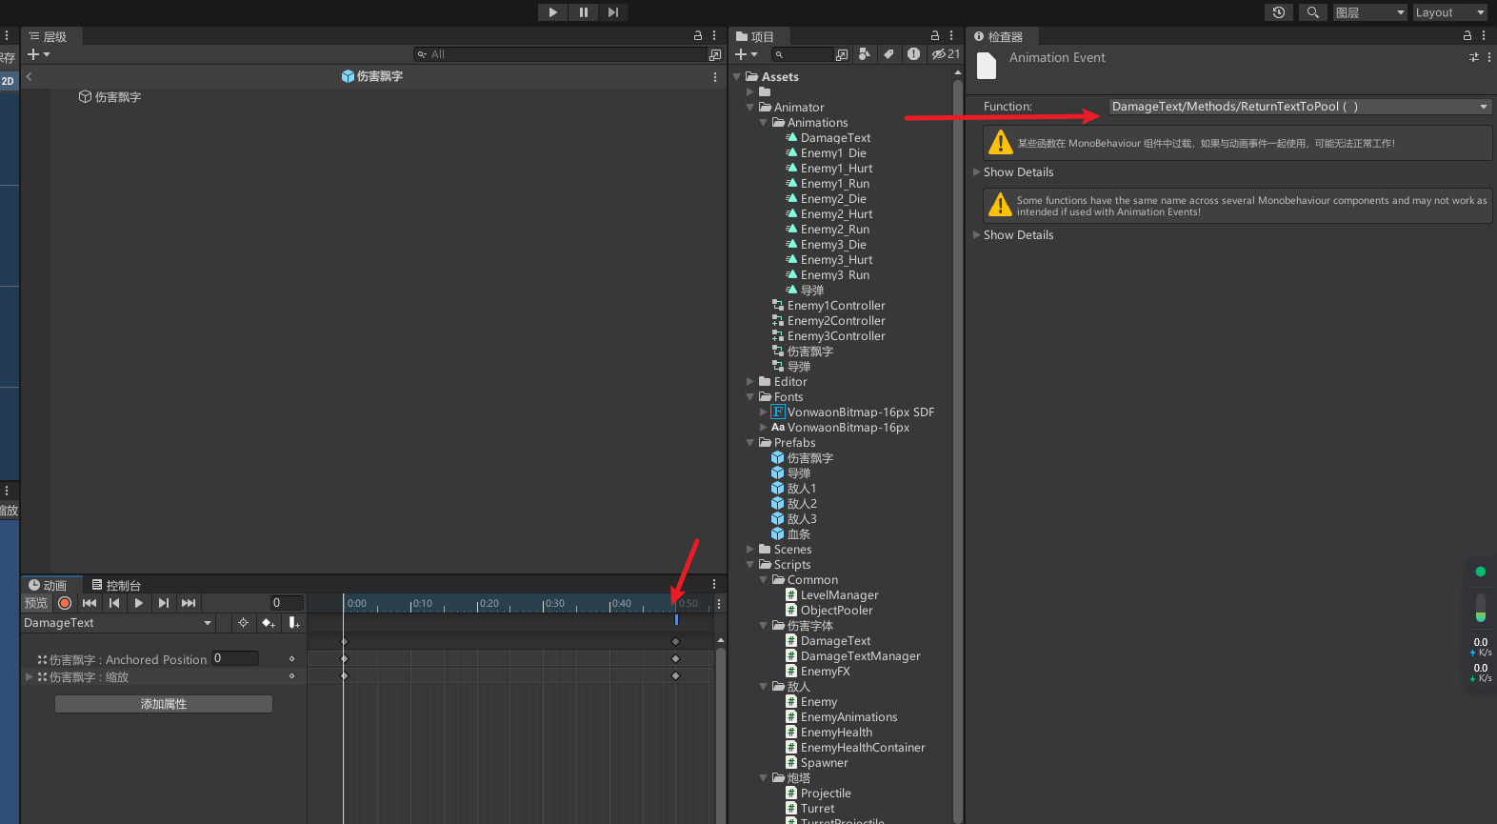Click the back arrow in prefab header
1497x824 pixels.
pos(29,76)
